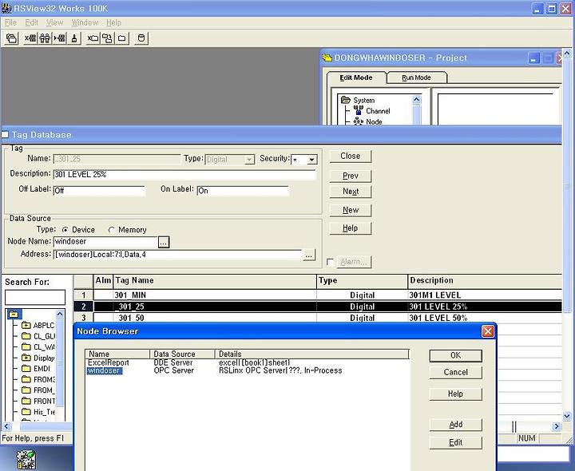This screenshot has height=471, width=575.
Task: Click the duplicate folder toolbar icon
Action: point(108,38)
